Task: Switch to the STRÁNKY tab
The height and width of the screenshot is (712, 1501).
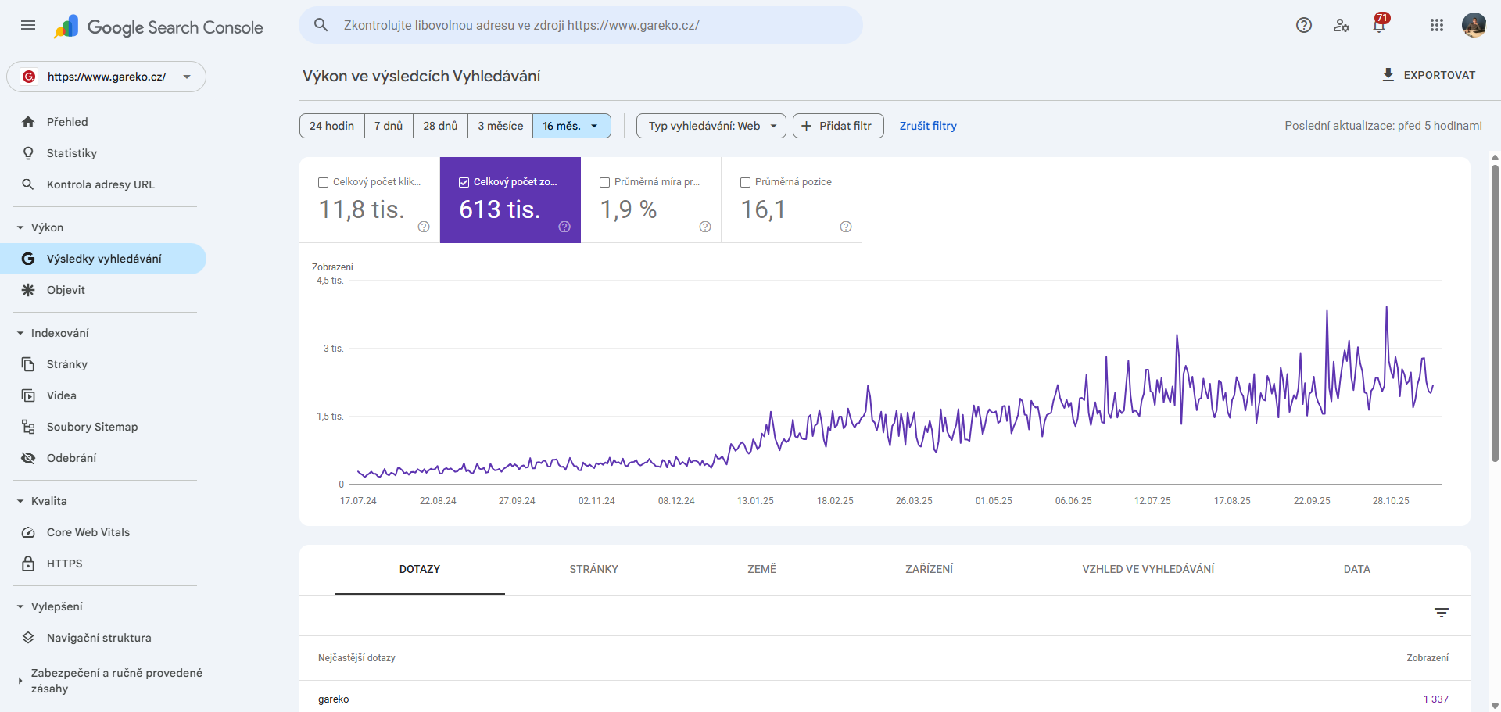Action: pos(593,569)
